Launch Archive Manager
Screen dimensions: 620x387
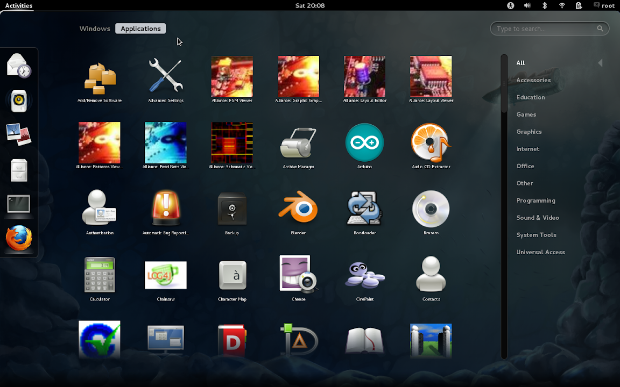click(x=299, y=145)
